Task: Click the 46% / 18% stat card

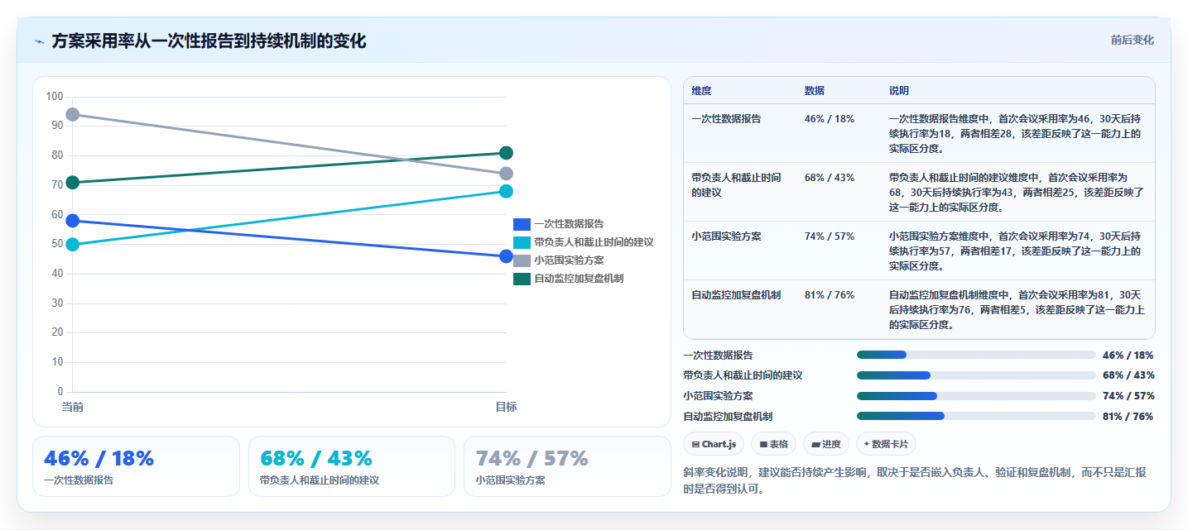Action: pyautogui.click(x=136, y=466)
